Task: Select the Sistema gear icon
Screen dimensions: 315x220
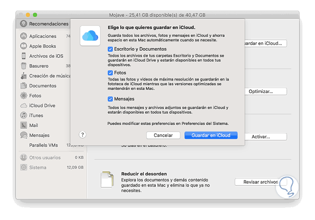Action: click(x=23, y=167)
